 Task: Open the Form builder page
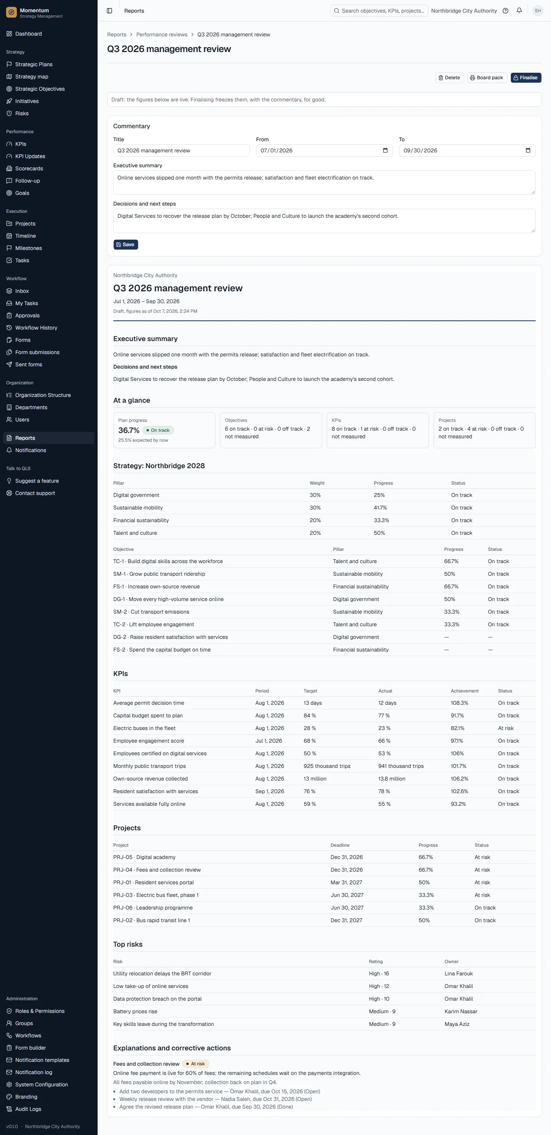[49, 1048]
